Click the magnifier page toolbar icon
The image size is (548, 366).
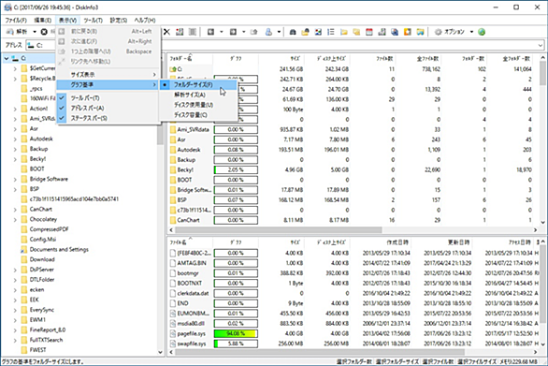pyautogui.click(x=395, y=32)
